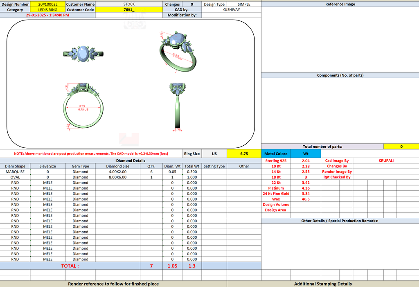Click the top-view ring render thumbnail
The width and height of the screenshot is (419, 287).
[x=83, y=54]
